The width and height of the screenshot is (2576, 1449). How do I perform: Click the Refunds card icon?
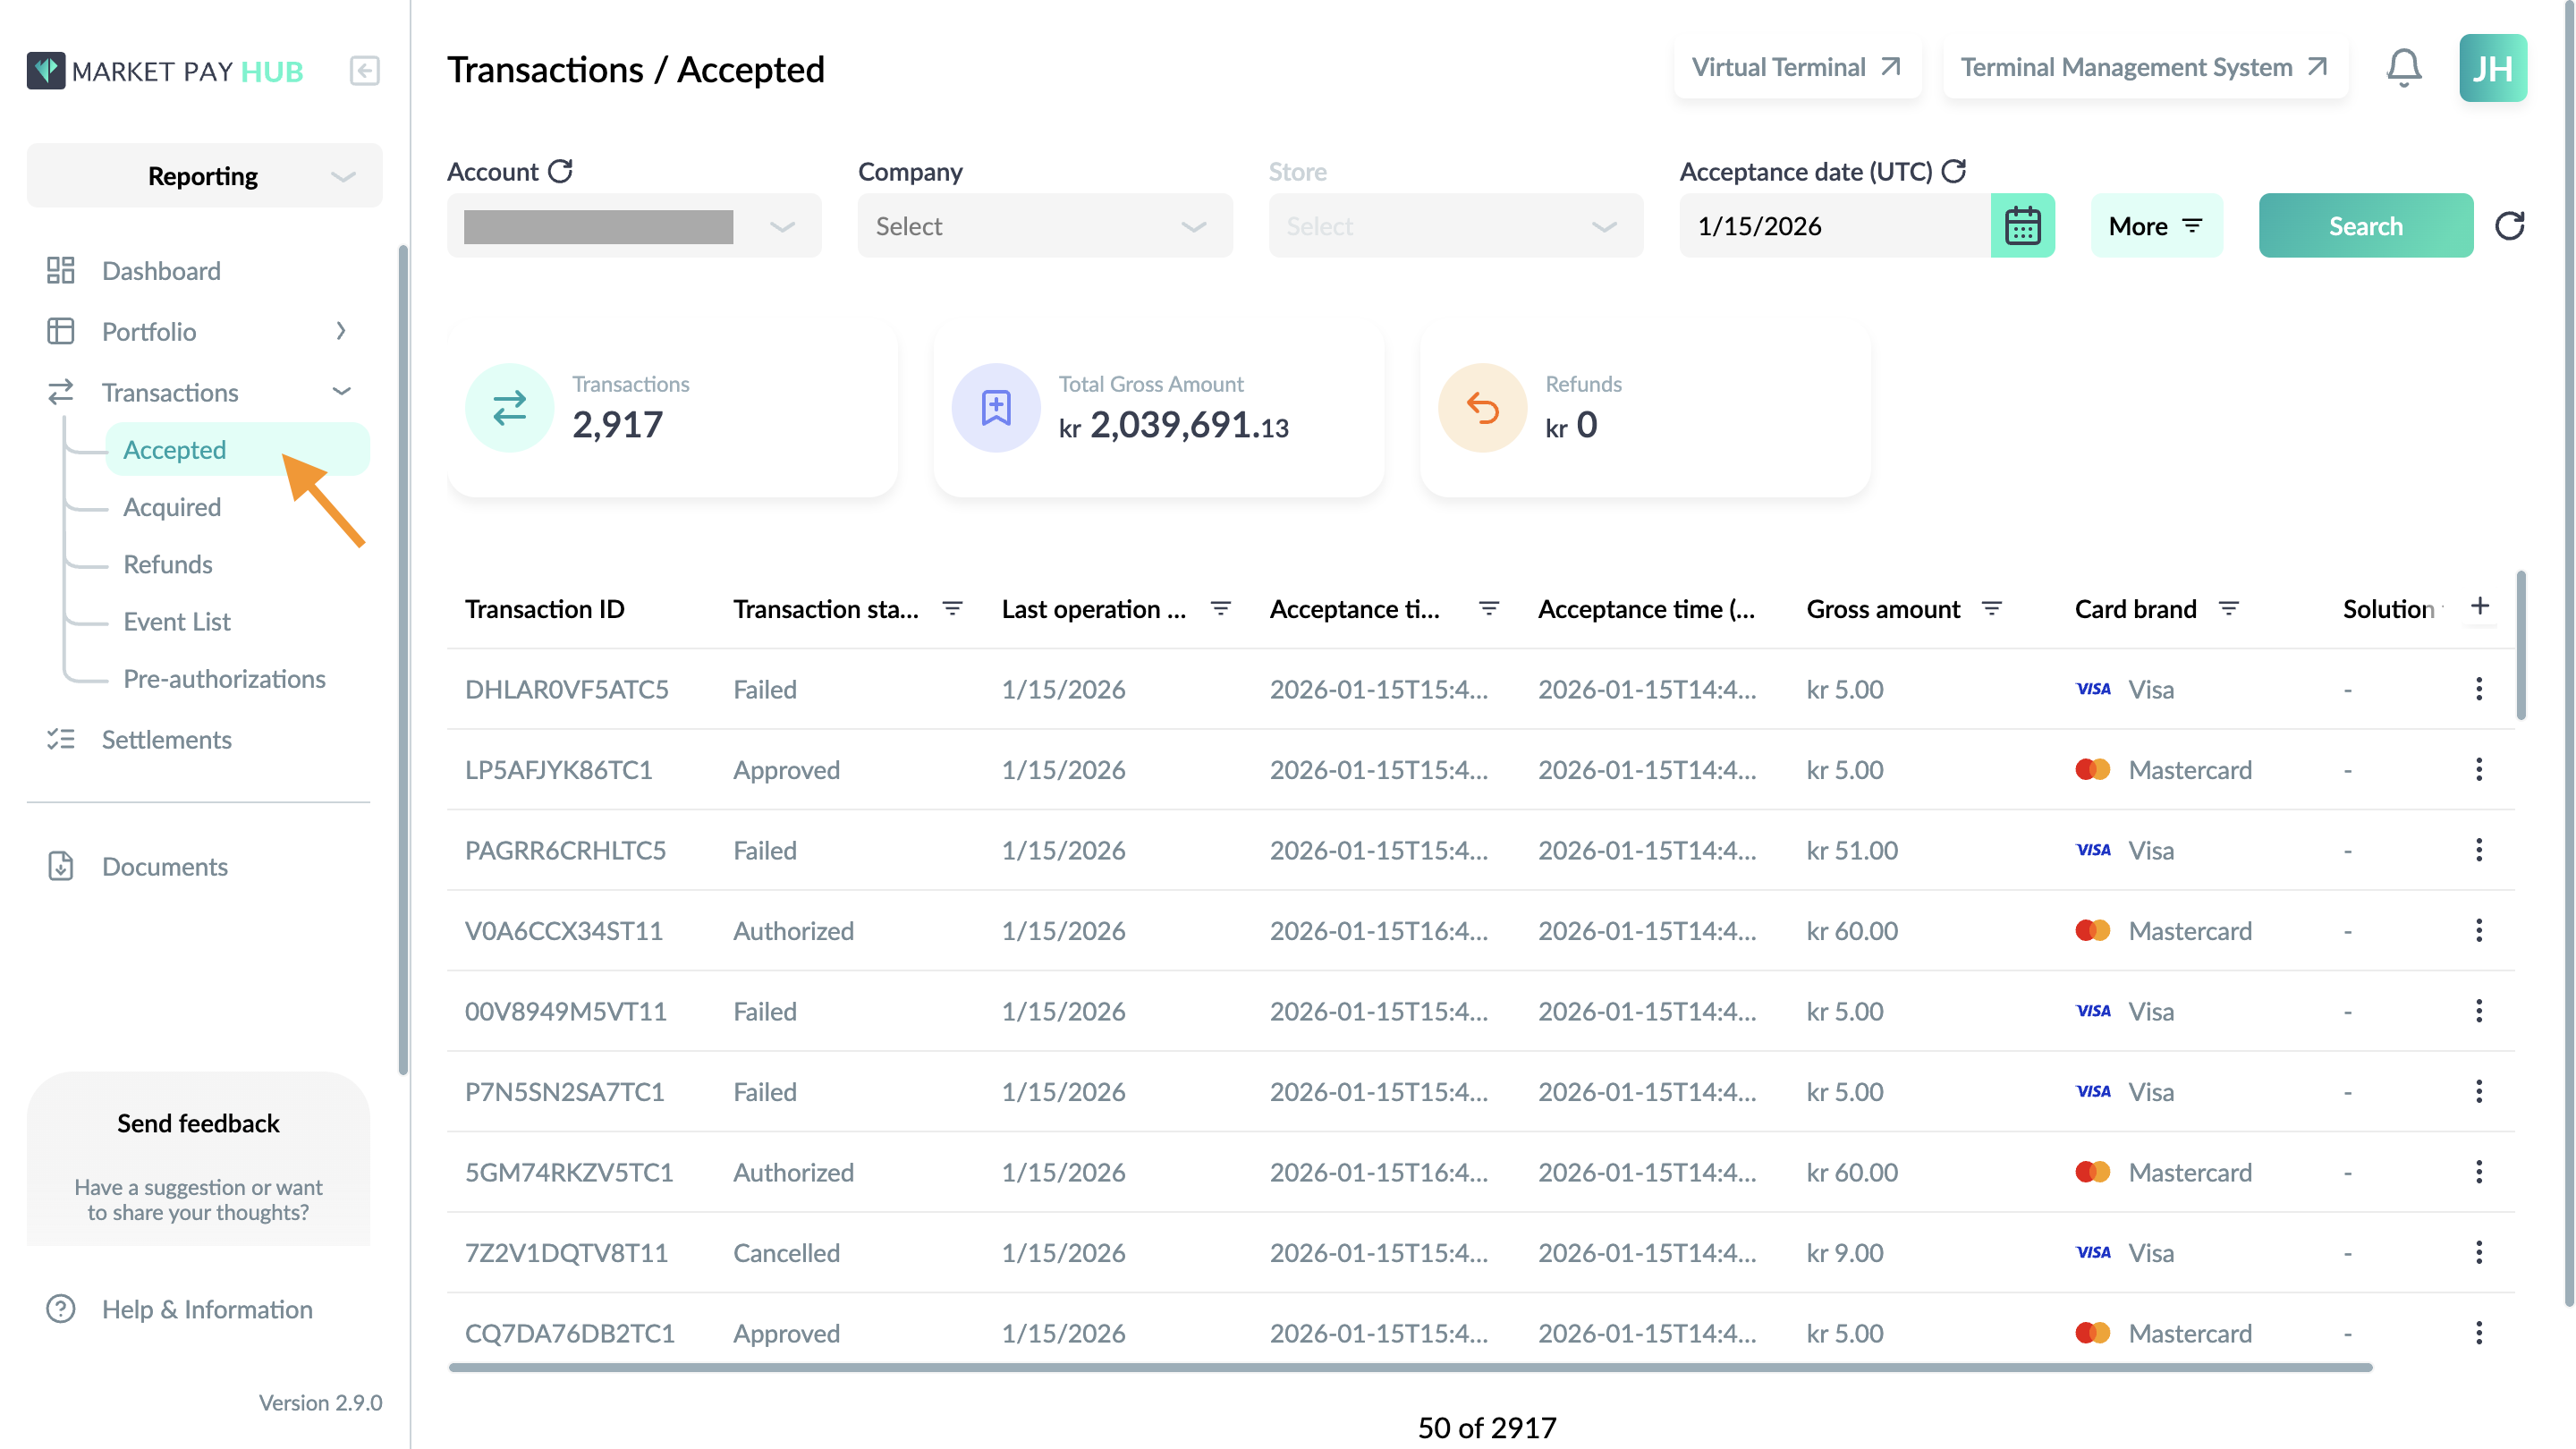[1482, 408]
